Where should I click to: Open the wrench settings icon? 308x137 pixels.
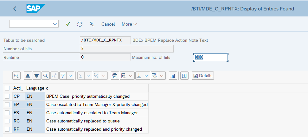click(x=92, y=24)
